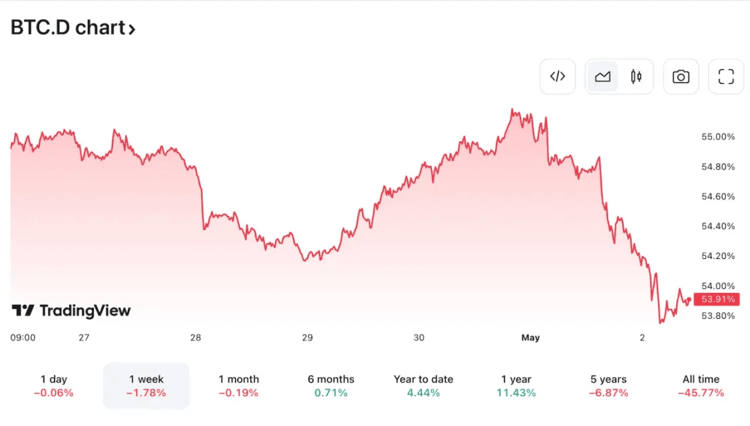Select the 1 month range
Viewport: 750px width, 426px height.
coord(238,386)
